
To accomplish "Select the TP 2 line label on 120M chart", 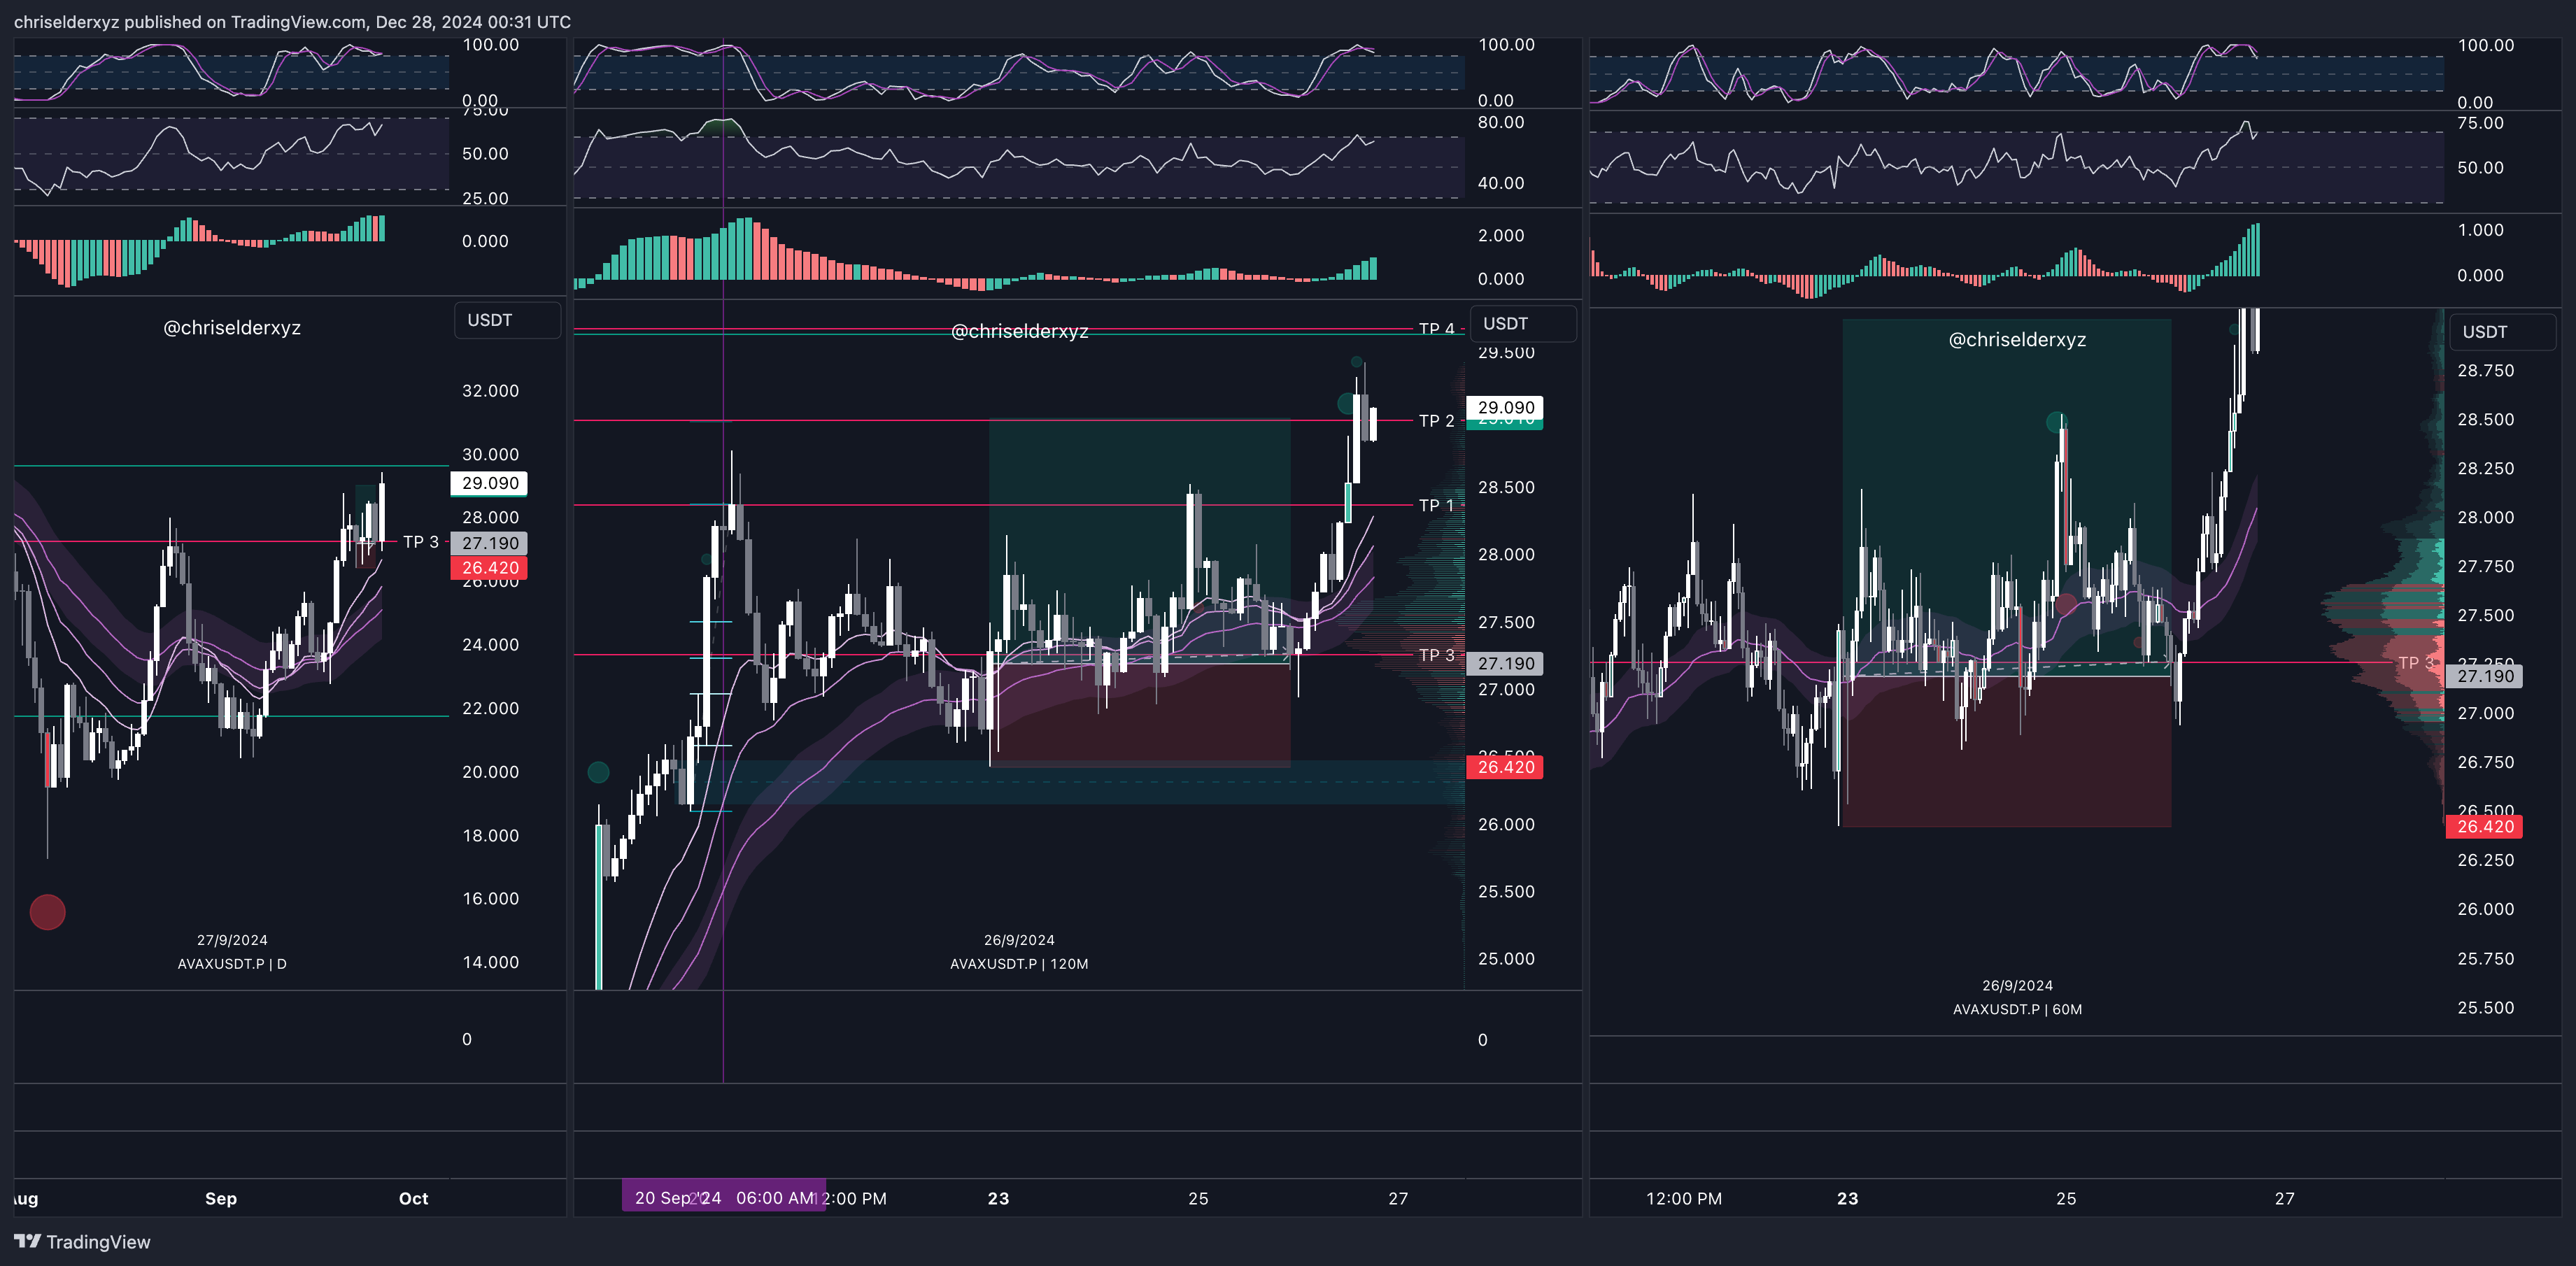I will (x=1436, y=421).
